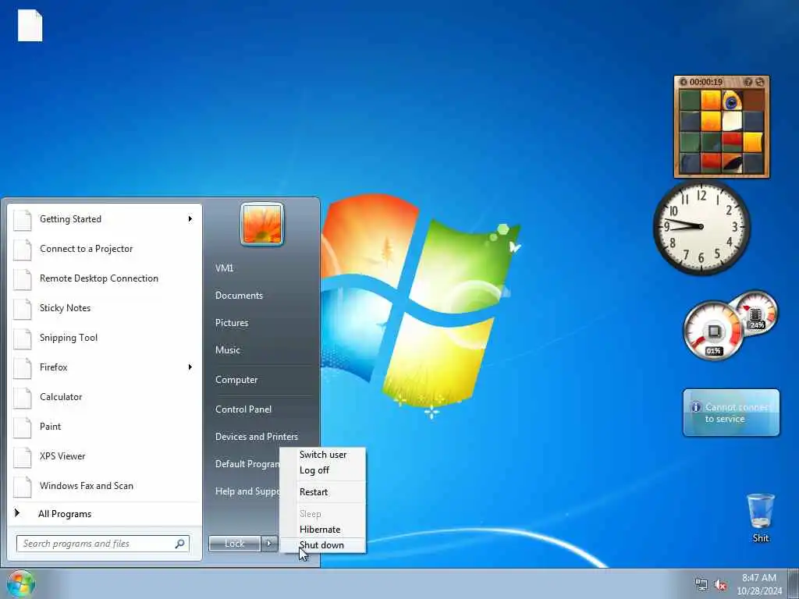Pause the picture puzzle timer icon

pos(684,82)
